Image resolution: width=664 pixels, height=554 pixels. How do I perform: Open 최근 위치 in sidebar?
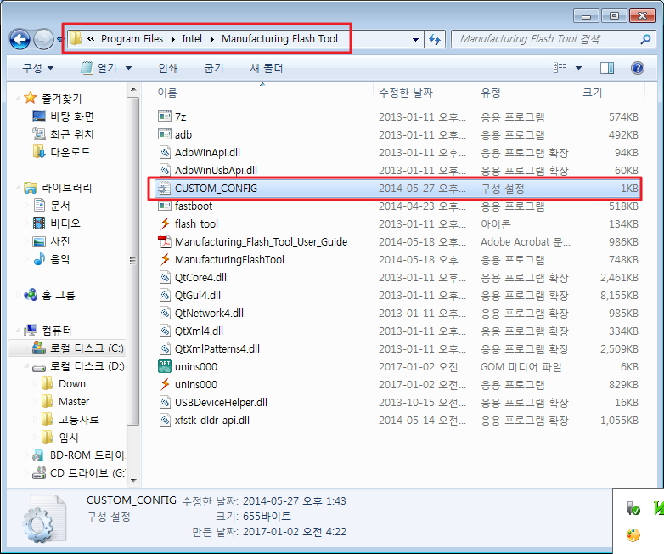point(72,134)
